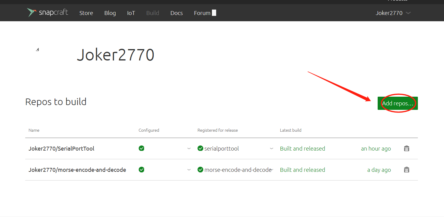Open the Docs menu item
Viewport: 444px width, 217px height.
(177, 13)
